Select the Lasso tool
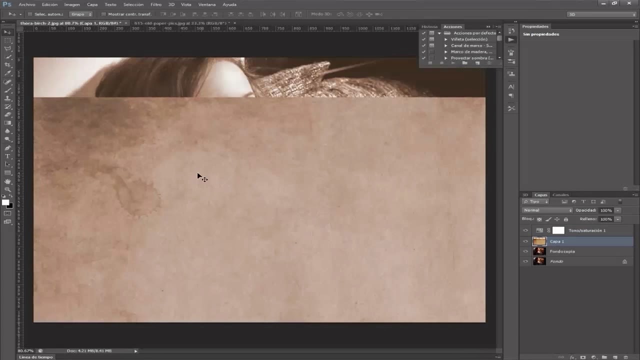 [7, 49]
